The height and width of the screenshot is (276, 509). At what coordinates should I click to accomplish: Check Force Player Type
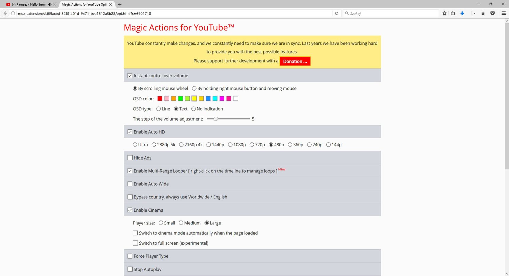130,256
